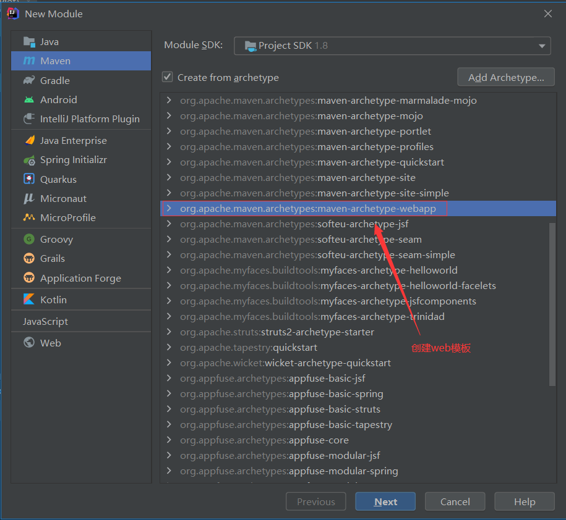Viewport: 566px width, 520px height.
Task: Select myfaces-archetype-helloworld row
Action: (358, 270)
